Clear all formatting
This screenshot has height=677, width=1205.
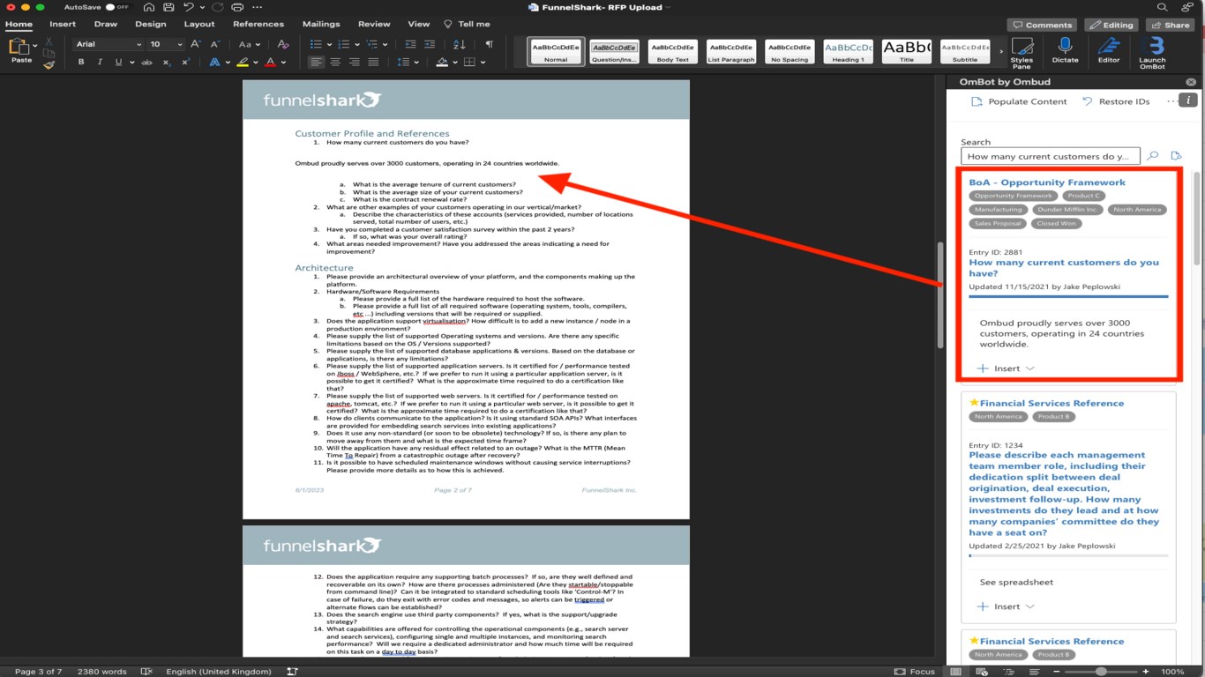point(283,44)
